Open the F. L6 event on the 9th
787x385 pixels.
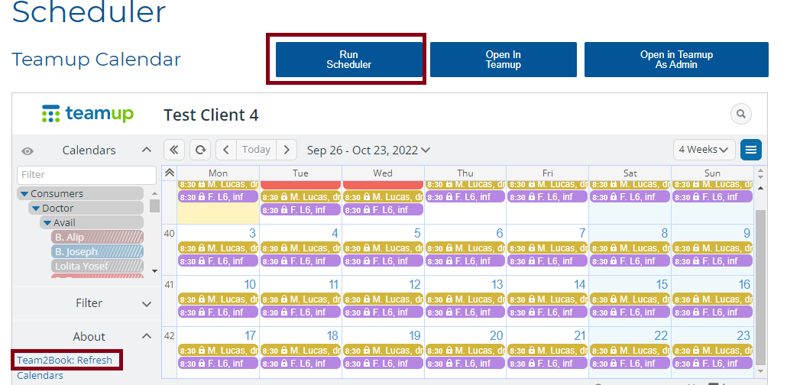pyautogui.click(x=712, y=261)
